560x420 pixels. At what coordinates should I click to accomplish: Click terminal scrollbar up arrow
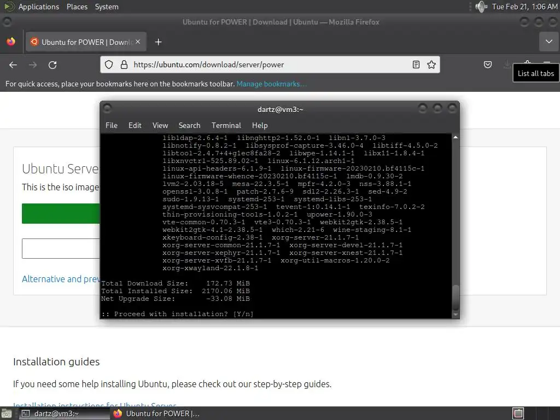pos(456,137)
